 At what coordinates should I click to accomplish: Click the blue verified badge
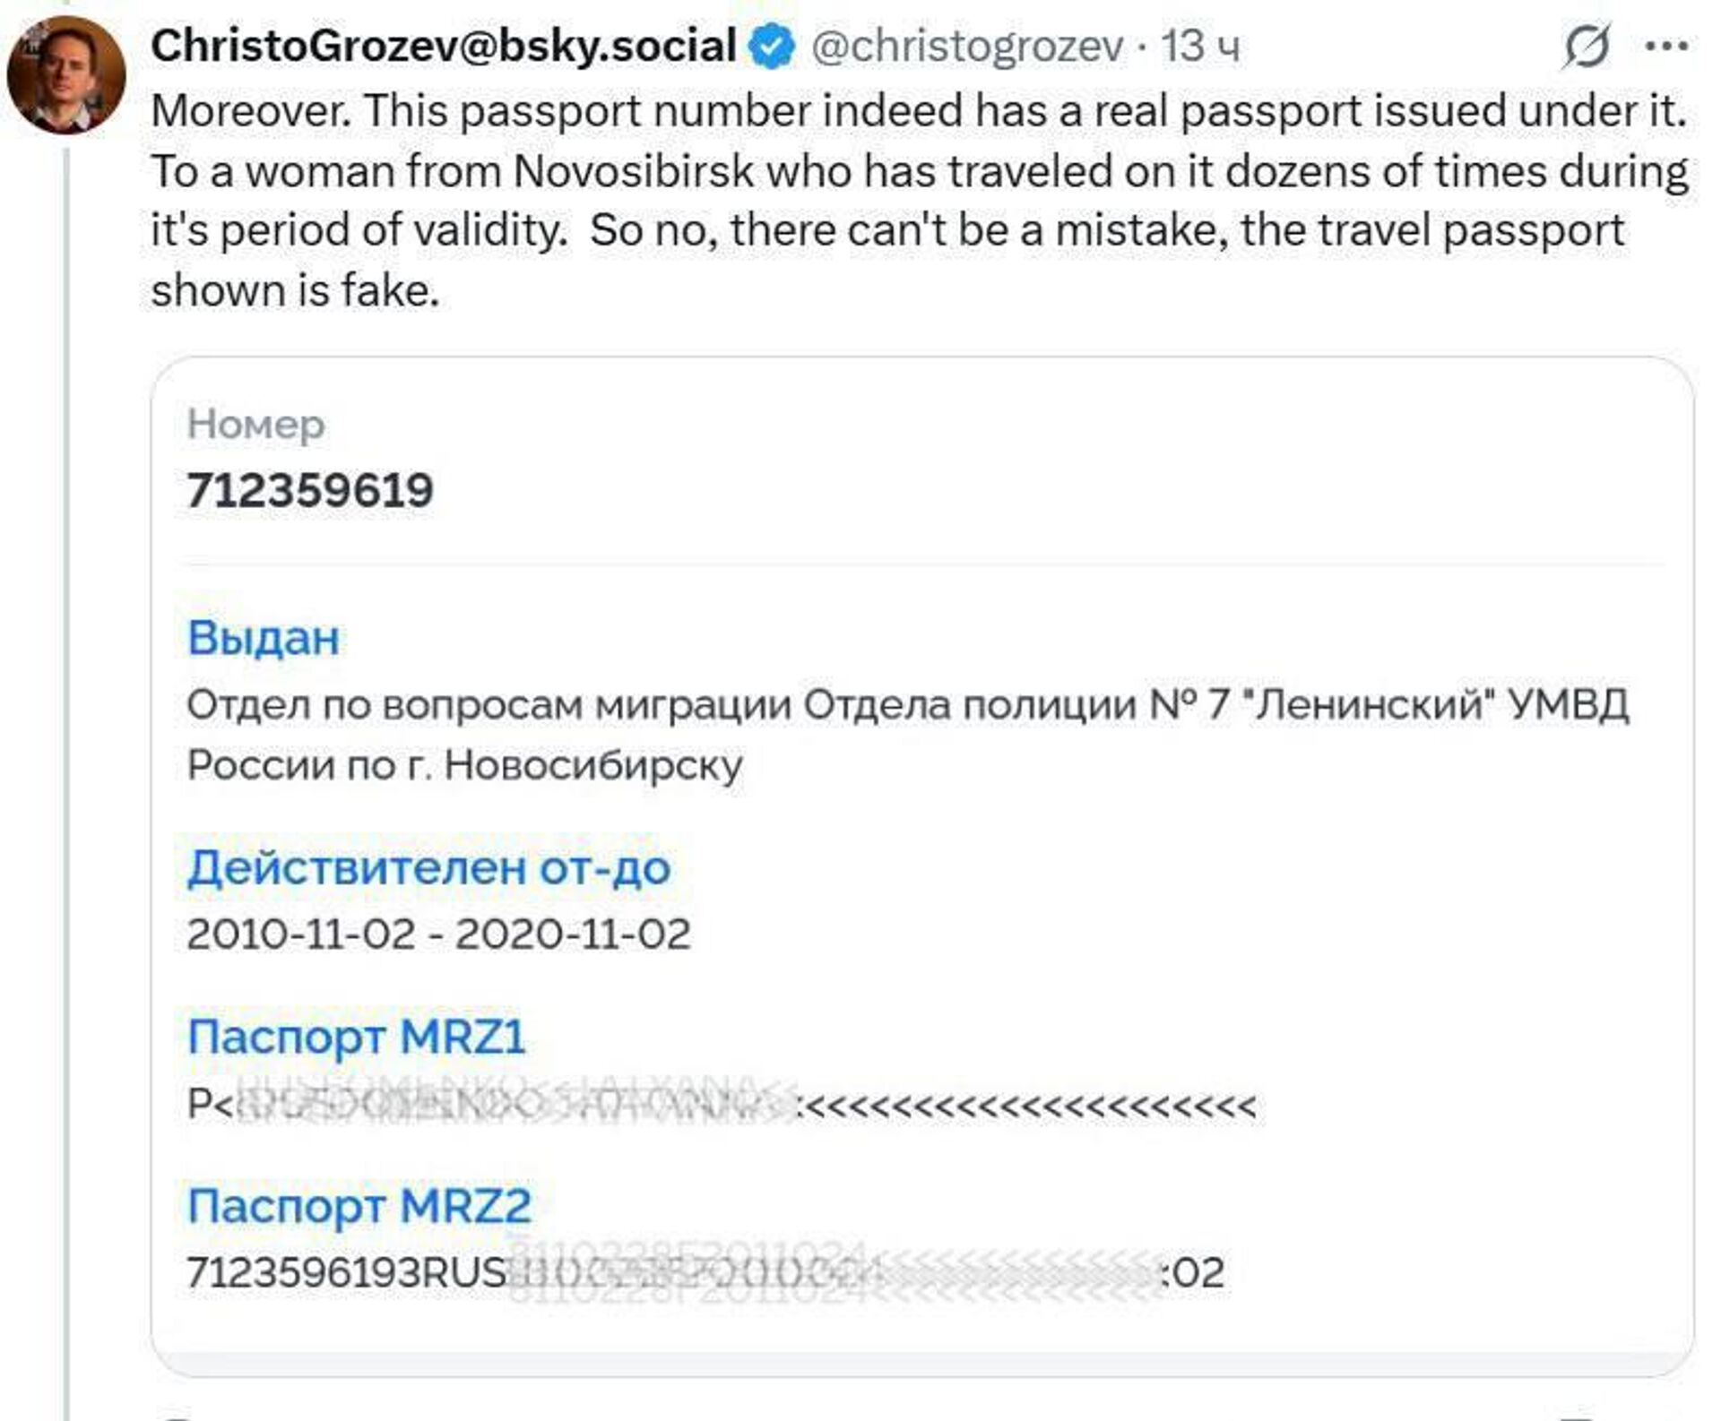coord(771,47)
